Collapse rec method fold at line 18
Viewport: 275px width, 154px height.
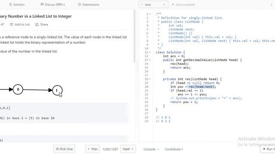point(150,79)
